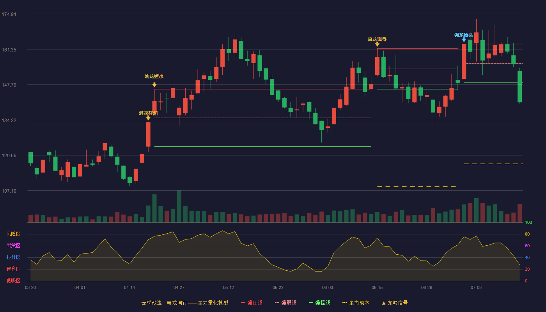Click the 03-20 date label
This screenshot has width=546, height=312.
(x=30, y=287)
